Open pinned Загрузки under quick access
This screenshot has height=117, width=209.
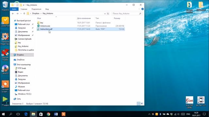22,28
